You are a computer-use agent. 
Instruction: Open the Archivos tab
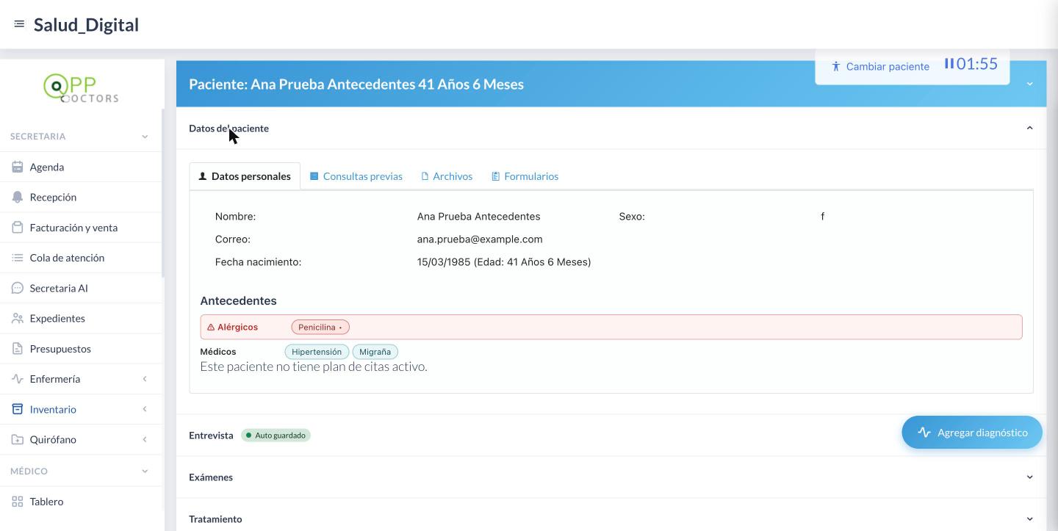[x=447, y=176]
